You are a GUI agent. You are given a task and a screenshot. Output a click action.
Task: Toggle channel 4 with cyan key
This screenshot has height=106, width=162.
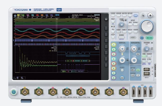click(114, 59)
